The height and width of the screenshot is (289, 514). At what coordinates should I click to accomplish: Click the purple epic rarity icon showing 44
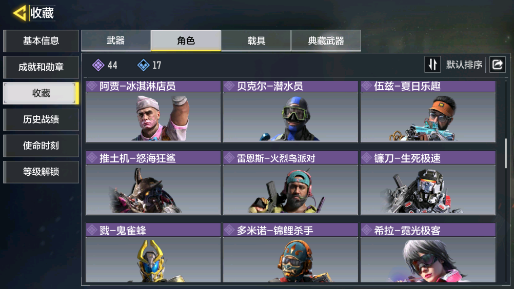click(98, 65)
